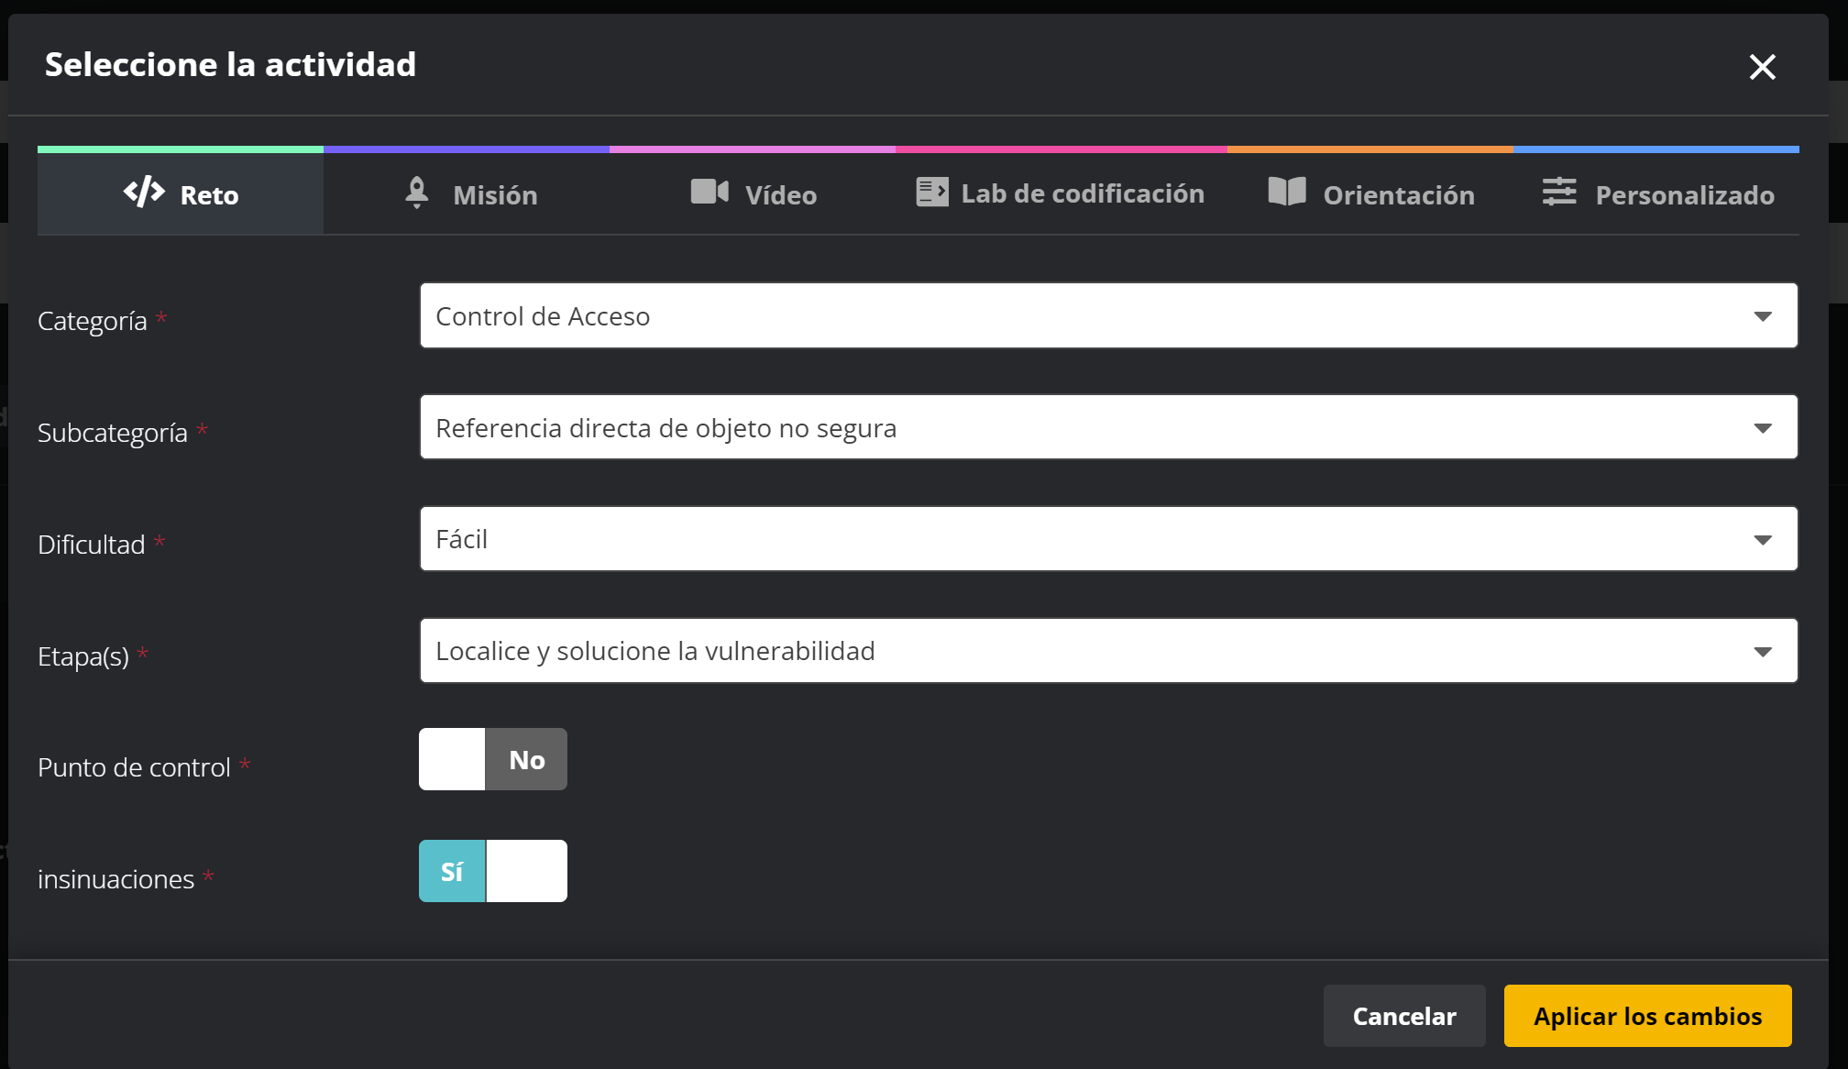
Task: Click the Seleccione la actividad title
Action: coord(230,65)
